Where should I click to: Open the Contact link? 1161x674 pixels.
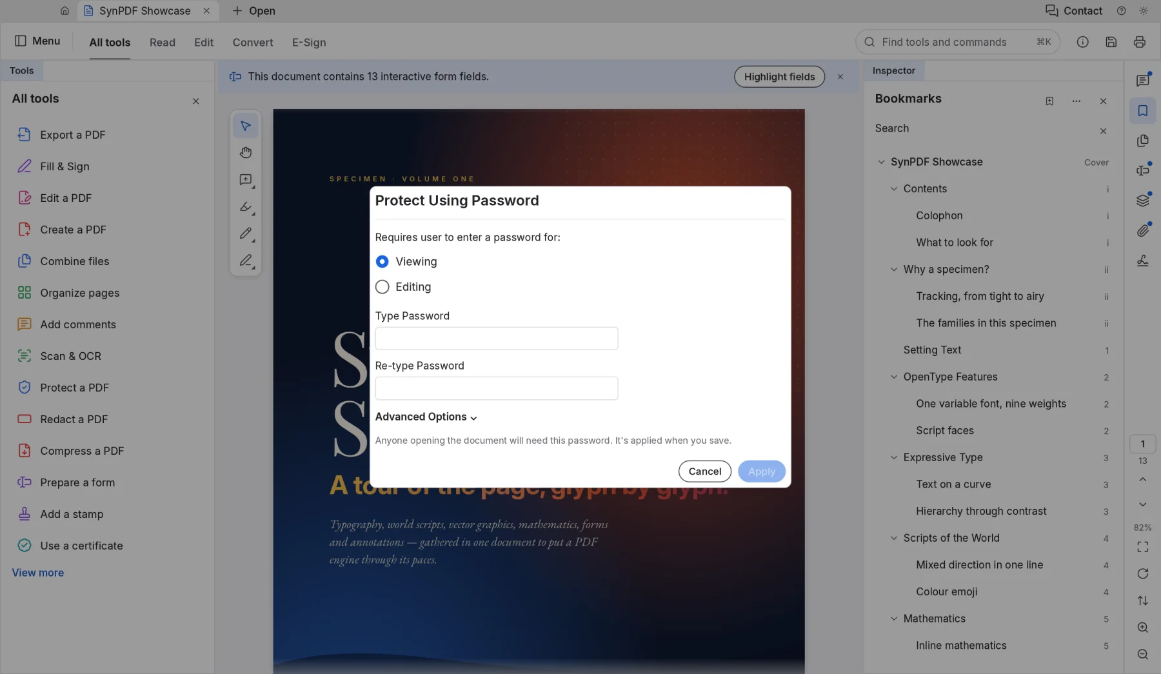pos(1073,11)
